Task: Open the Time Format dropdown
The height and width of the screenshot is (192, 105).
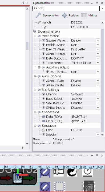Action: [x=98, y=63]
